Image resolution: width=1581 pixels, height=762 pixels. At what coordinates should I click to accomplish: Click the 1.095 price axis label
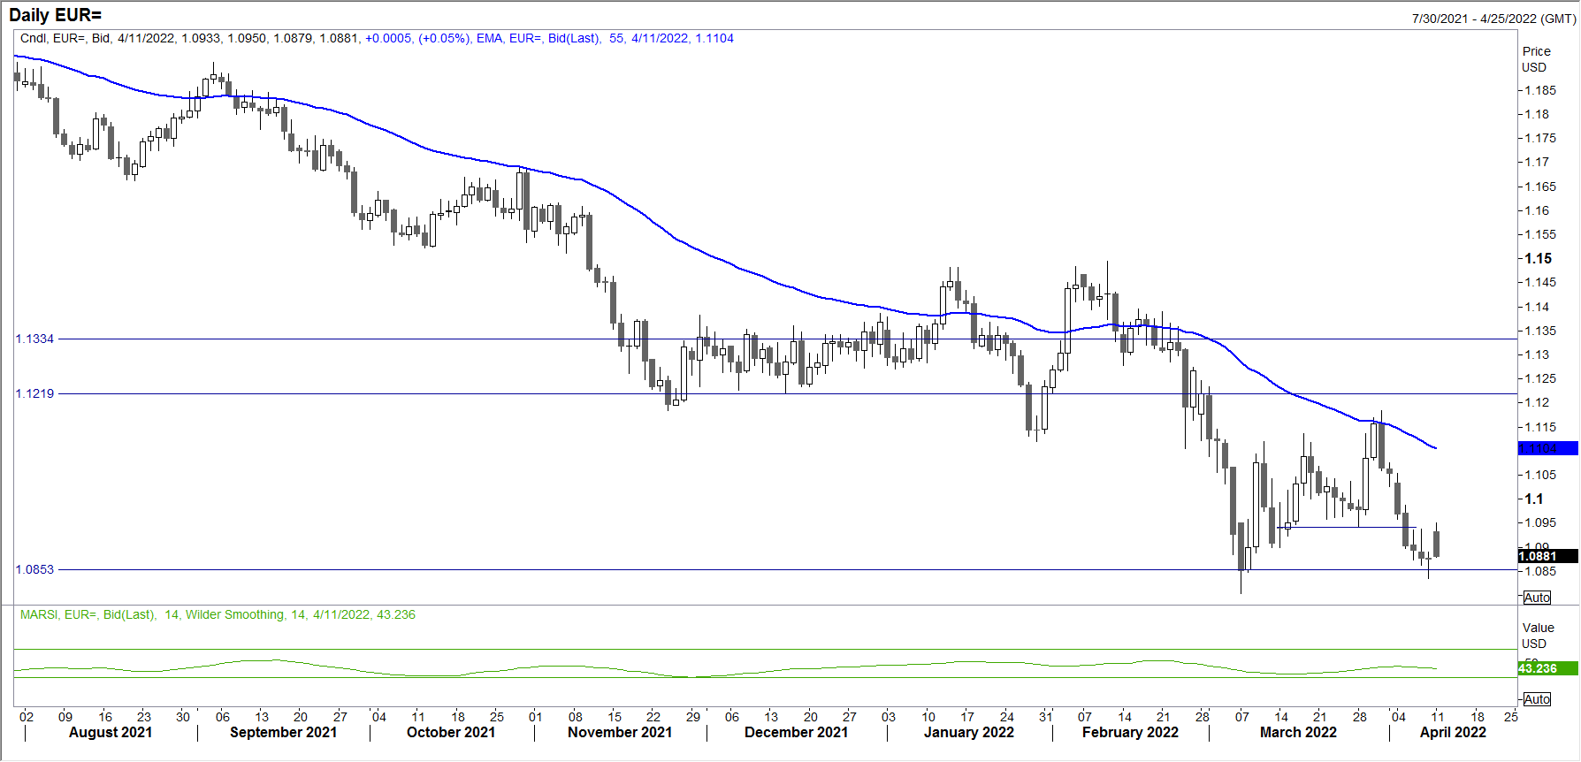1541,522
